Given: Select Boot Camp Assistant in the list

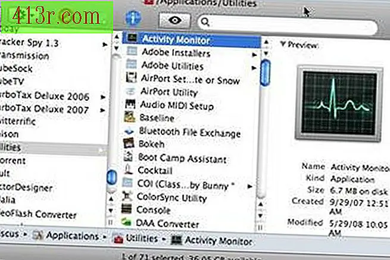Looking at the screenshot, I should pos(182,158).
